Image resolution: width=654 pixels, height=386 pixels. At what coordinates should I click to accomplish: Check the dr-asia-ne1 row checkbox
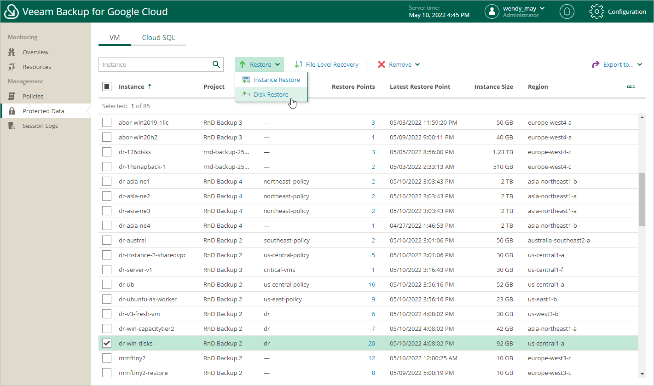coord(107,181)
